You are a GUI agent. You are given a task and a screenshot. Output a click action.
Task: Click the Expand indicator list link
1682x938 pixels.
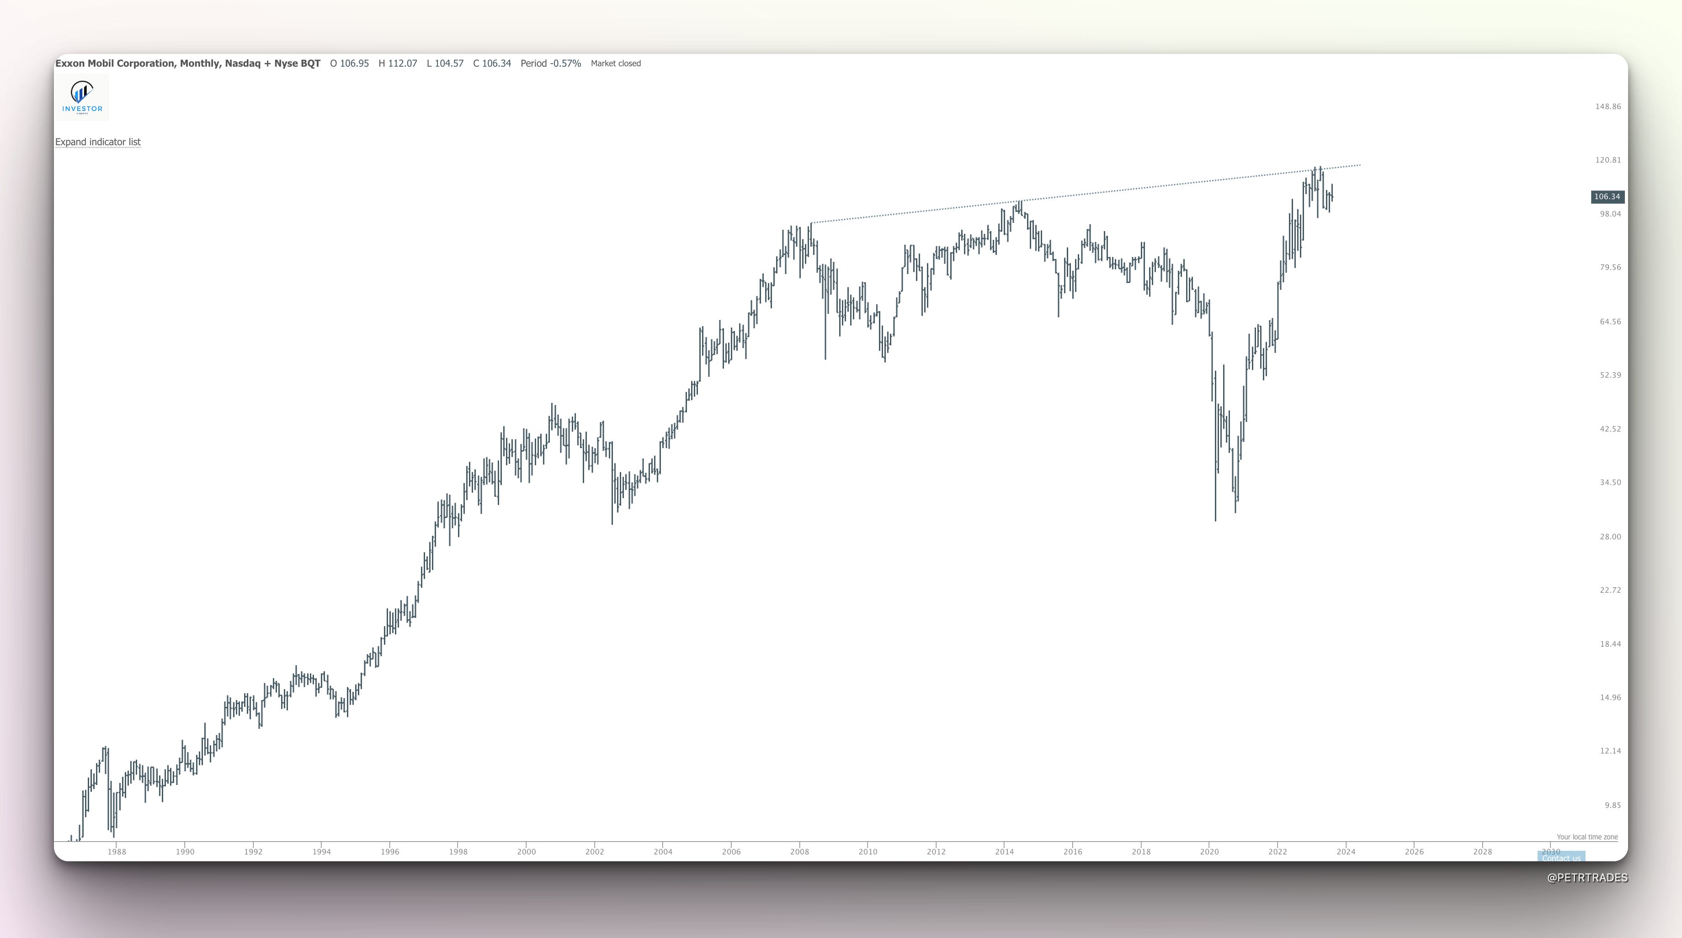[x=98, y=142]
